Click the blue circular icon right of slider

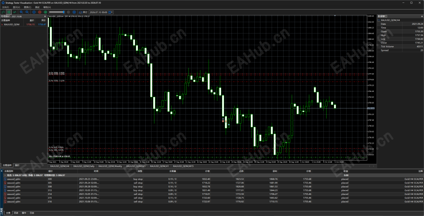pos(74,12)
